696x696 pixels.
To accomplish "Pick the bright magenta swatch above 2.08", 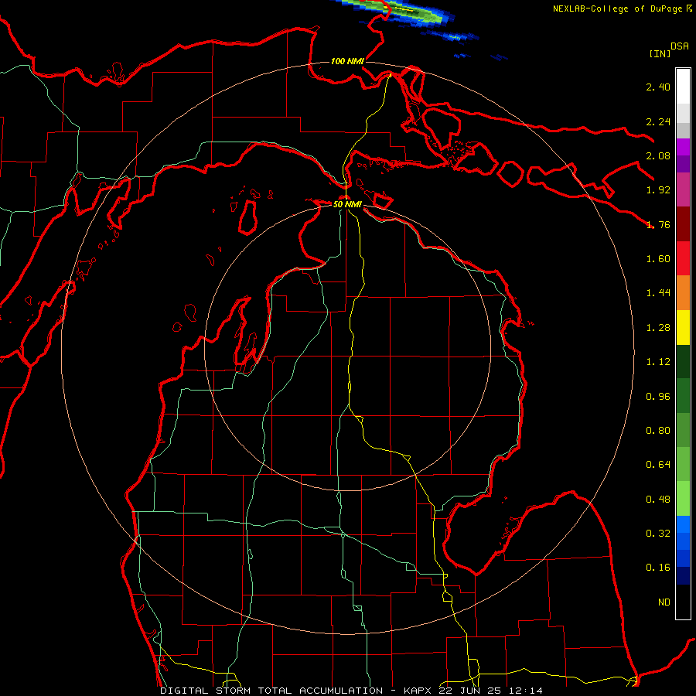I will click(x=683, y=147).
